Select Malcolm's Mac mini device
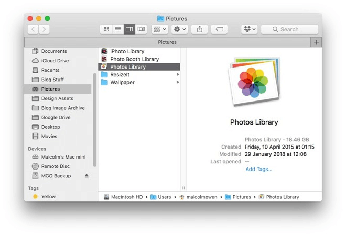This screenshot has width=346, height=236. point(58,157)
